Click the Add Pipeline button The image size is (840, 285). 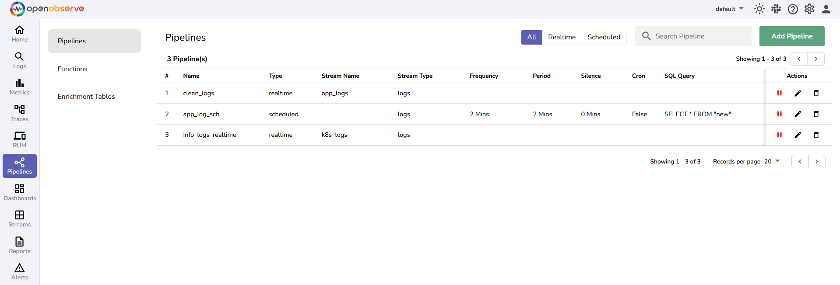(791, 36)
